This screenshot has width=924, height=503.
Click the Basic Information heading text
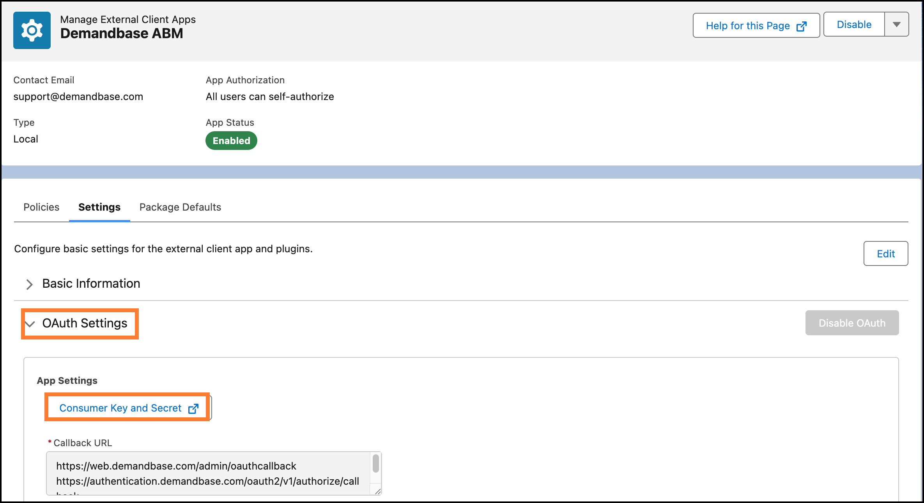[x=91, y=283]
